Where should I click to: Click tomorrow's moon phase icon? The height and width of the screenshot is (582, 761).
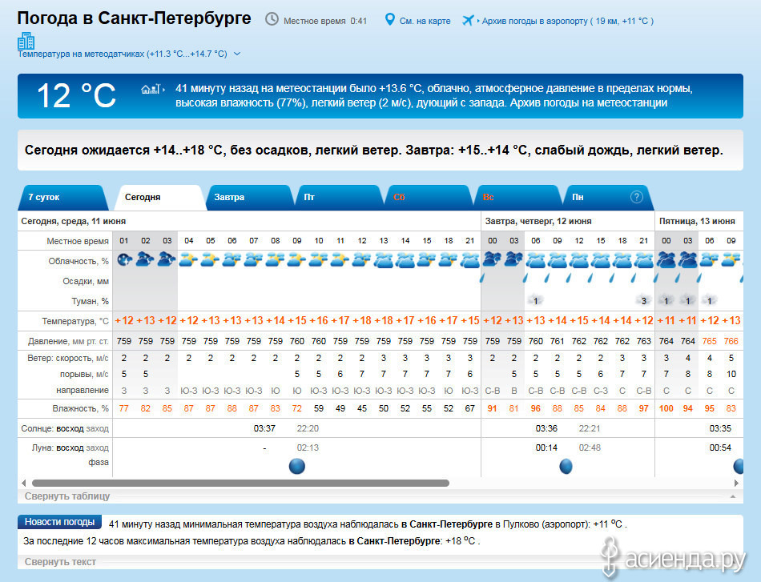(566, 466)
